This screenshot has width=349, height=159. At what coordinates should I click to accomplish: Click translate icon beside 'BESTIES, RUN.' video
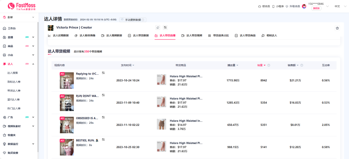coord(103,140)
